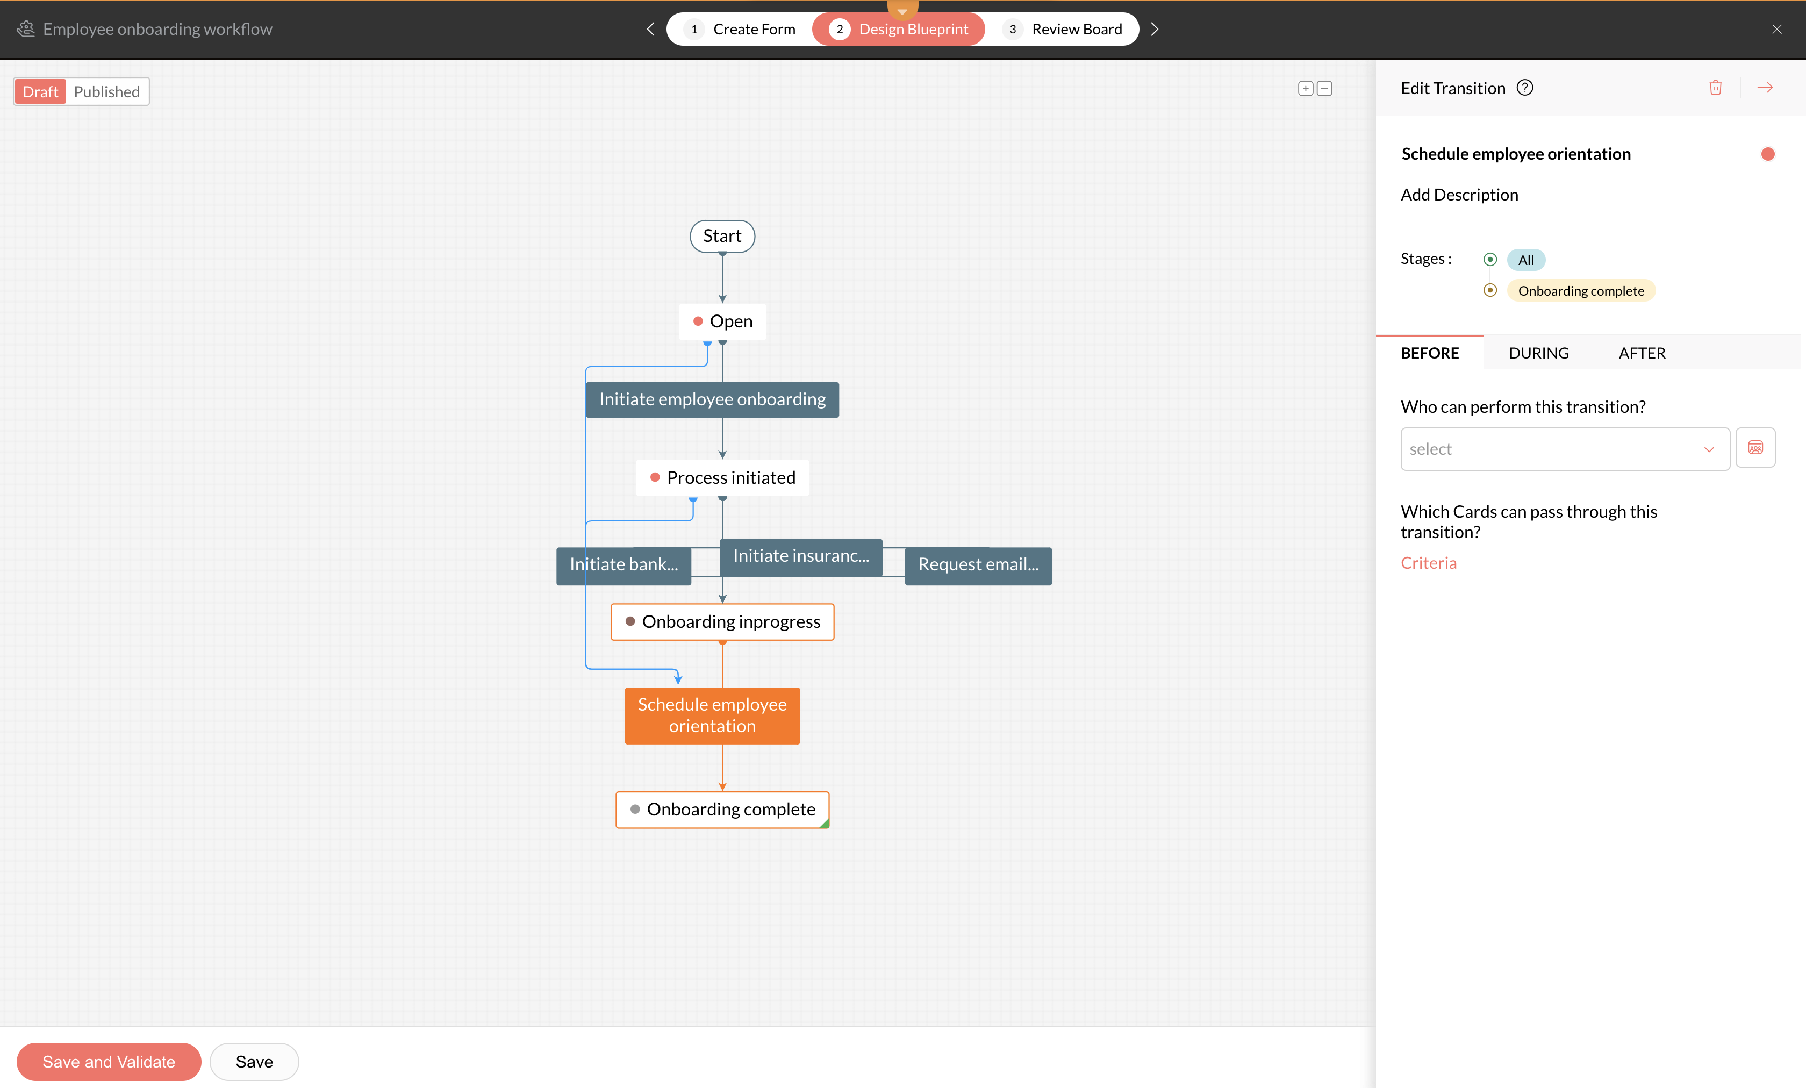The image size is (1806, 1088).
Task: Open the Edit Transition help icon
Action: click(x=1524, y=88)
